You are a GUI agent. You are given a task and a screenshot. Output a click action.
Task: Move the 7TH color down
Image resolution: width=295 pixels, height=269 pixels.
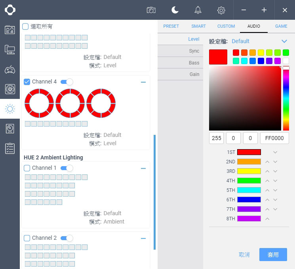[x=275, y=209]
